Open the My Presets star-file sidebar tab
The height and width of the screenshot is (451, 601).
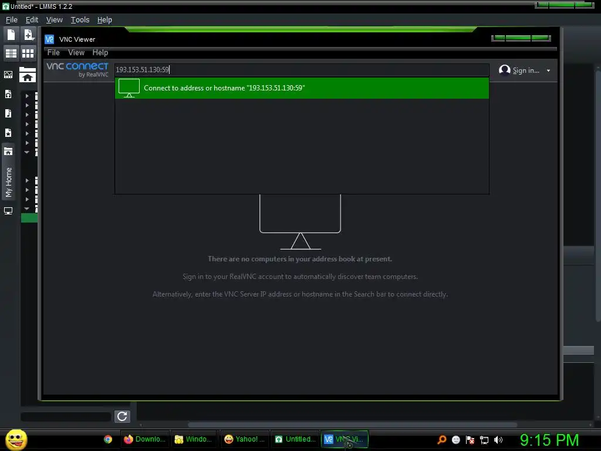[8, 133]
